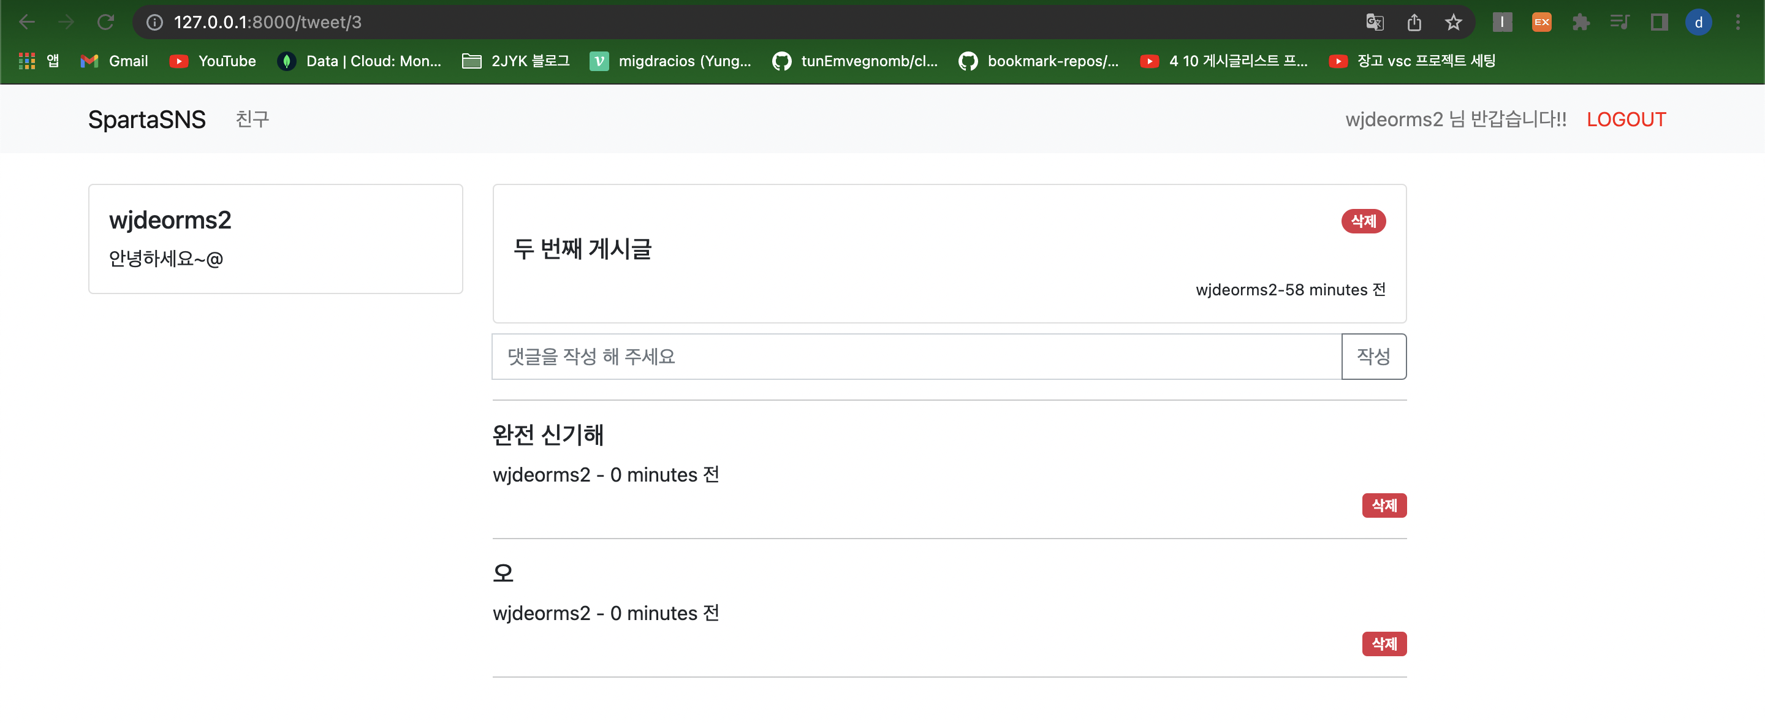The width and height of the screenshot is (1765, 723).
Task: Open 2JYK 블로그 bookmark folder
Action: point(516,61)
